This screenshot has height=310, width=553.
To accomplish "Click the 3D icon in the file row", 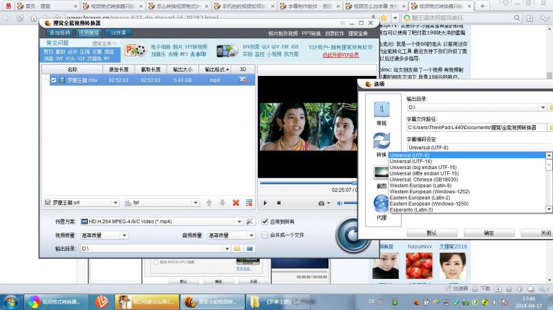I will [243, 80].
